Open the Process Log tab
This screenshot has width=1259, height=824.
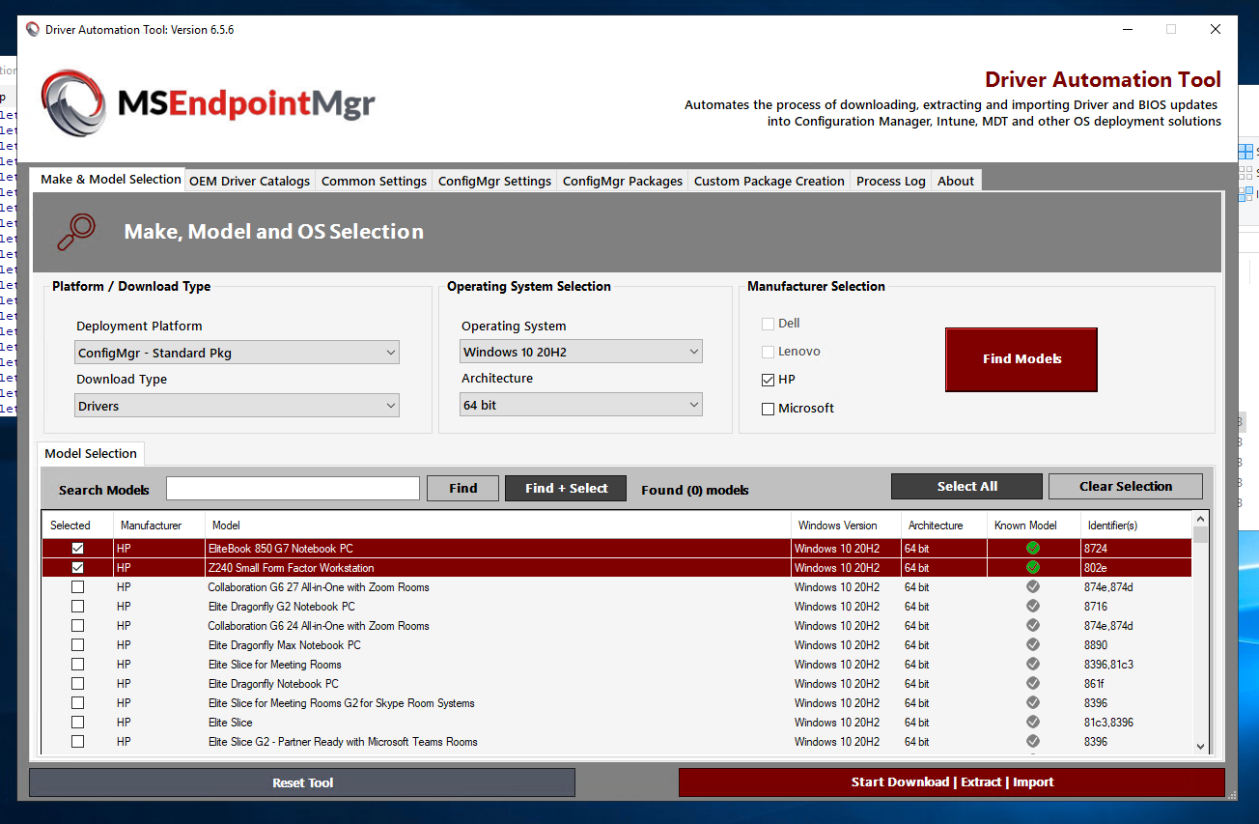click(889, 180)
